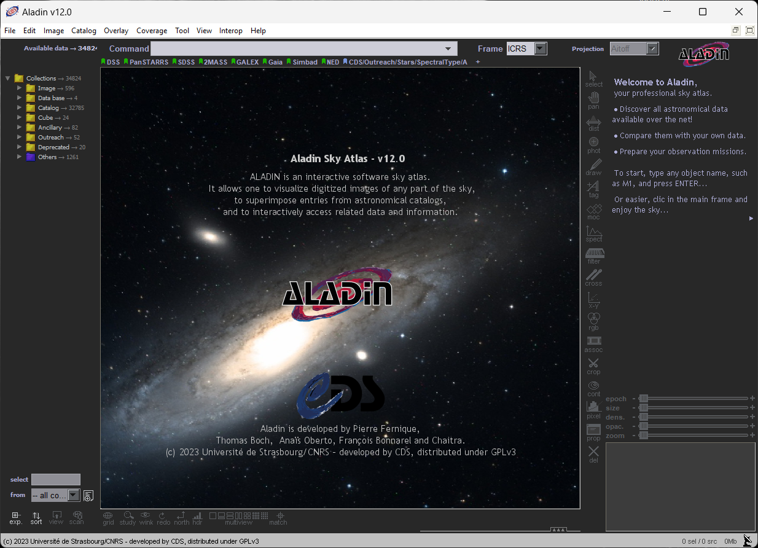Expand the Image collection folder

(x=19, y=88)
